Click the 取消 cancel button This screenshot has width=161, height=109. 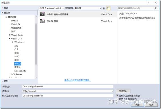pyautogui.click(x=151, y=105)
